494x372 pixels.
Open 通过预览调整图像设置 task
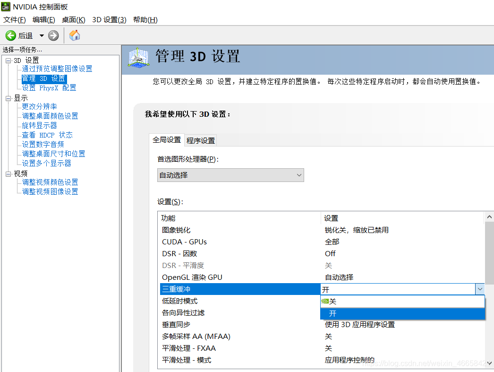[57, 69]
